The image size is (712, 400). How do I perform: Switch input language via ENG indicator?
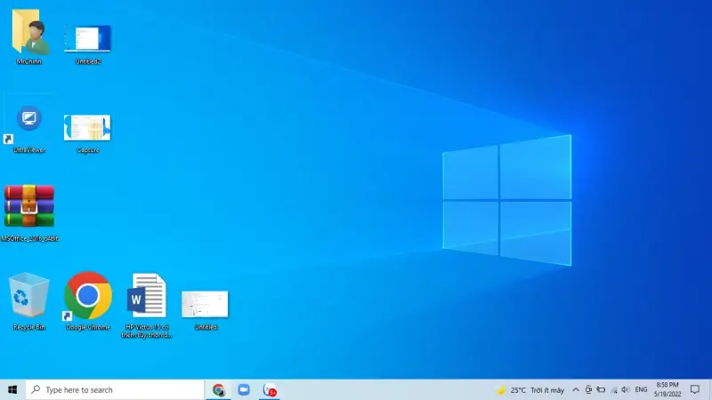pyautogui.click(x=641, y=390)
